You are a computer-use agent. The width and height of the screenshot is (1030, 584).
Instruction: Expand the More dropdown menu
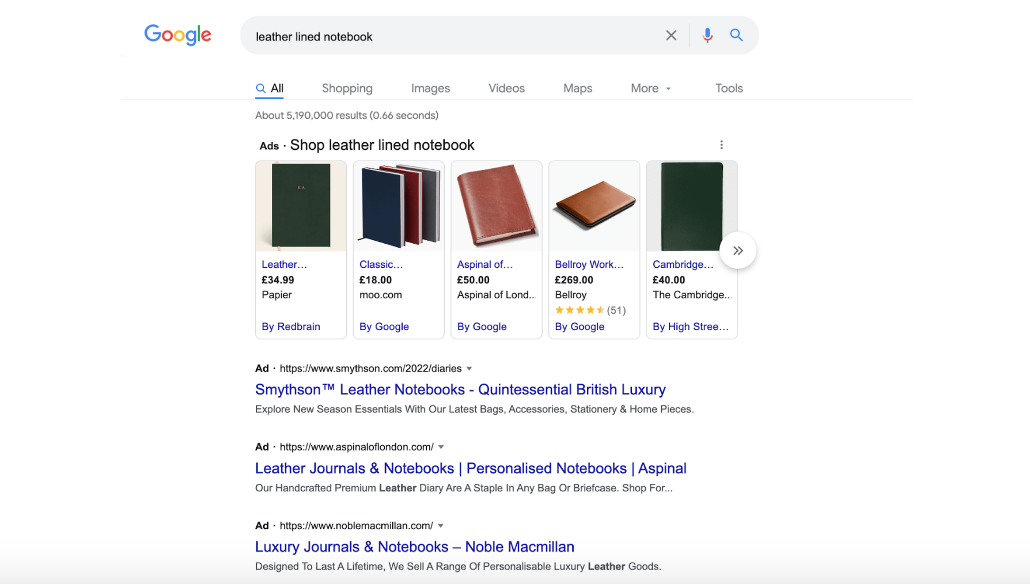pyautogui.click(x=651, y=88)
